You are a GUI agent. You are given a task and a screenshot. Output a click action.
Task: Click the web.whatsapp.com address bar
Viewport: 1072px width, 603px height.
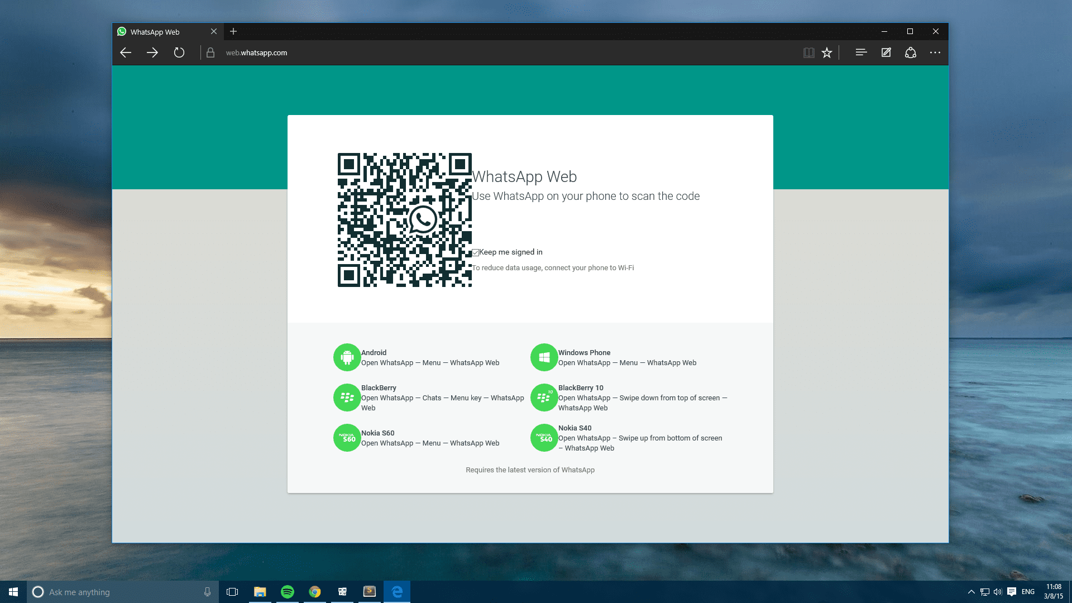pyautogui.click(x=256, y=52)
